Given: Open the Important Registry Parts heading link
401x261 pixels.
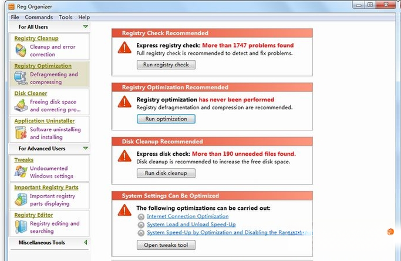Looking at the screenshot, I should (x=46, y=188).
